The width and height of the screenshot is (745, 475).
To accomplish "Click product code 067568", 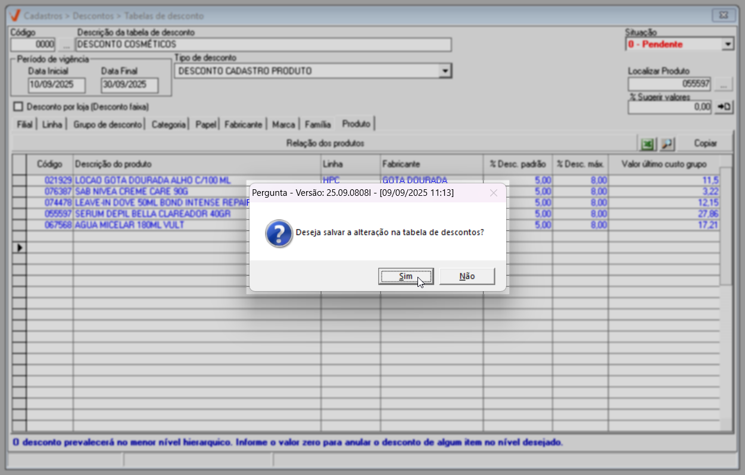I will click(x=58, y=225).
